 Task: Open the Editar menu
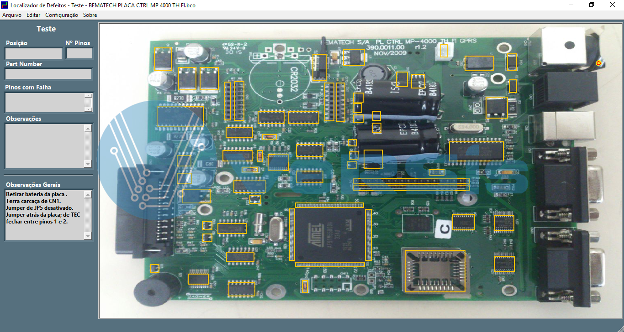click(33, 15)
